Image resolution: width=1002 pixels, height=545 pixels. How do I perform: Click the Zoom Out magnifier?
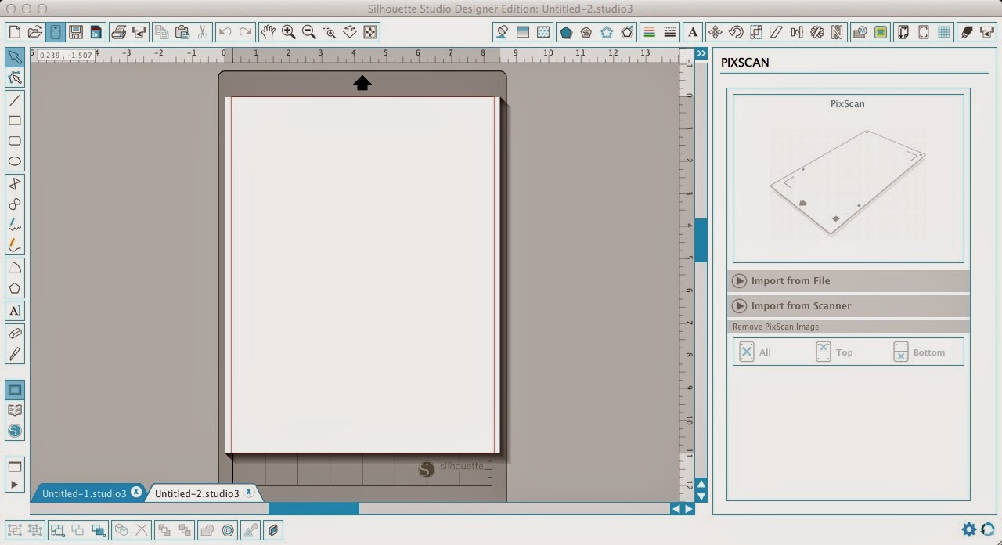tap(308, 32)
